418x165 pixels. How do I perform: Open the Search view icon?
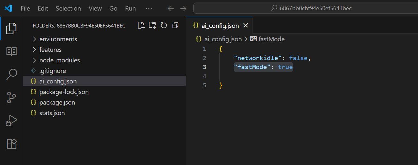pos(12,75)
